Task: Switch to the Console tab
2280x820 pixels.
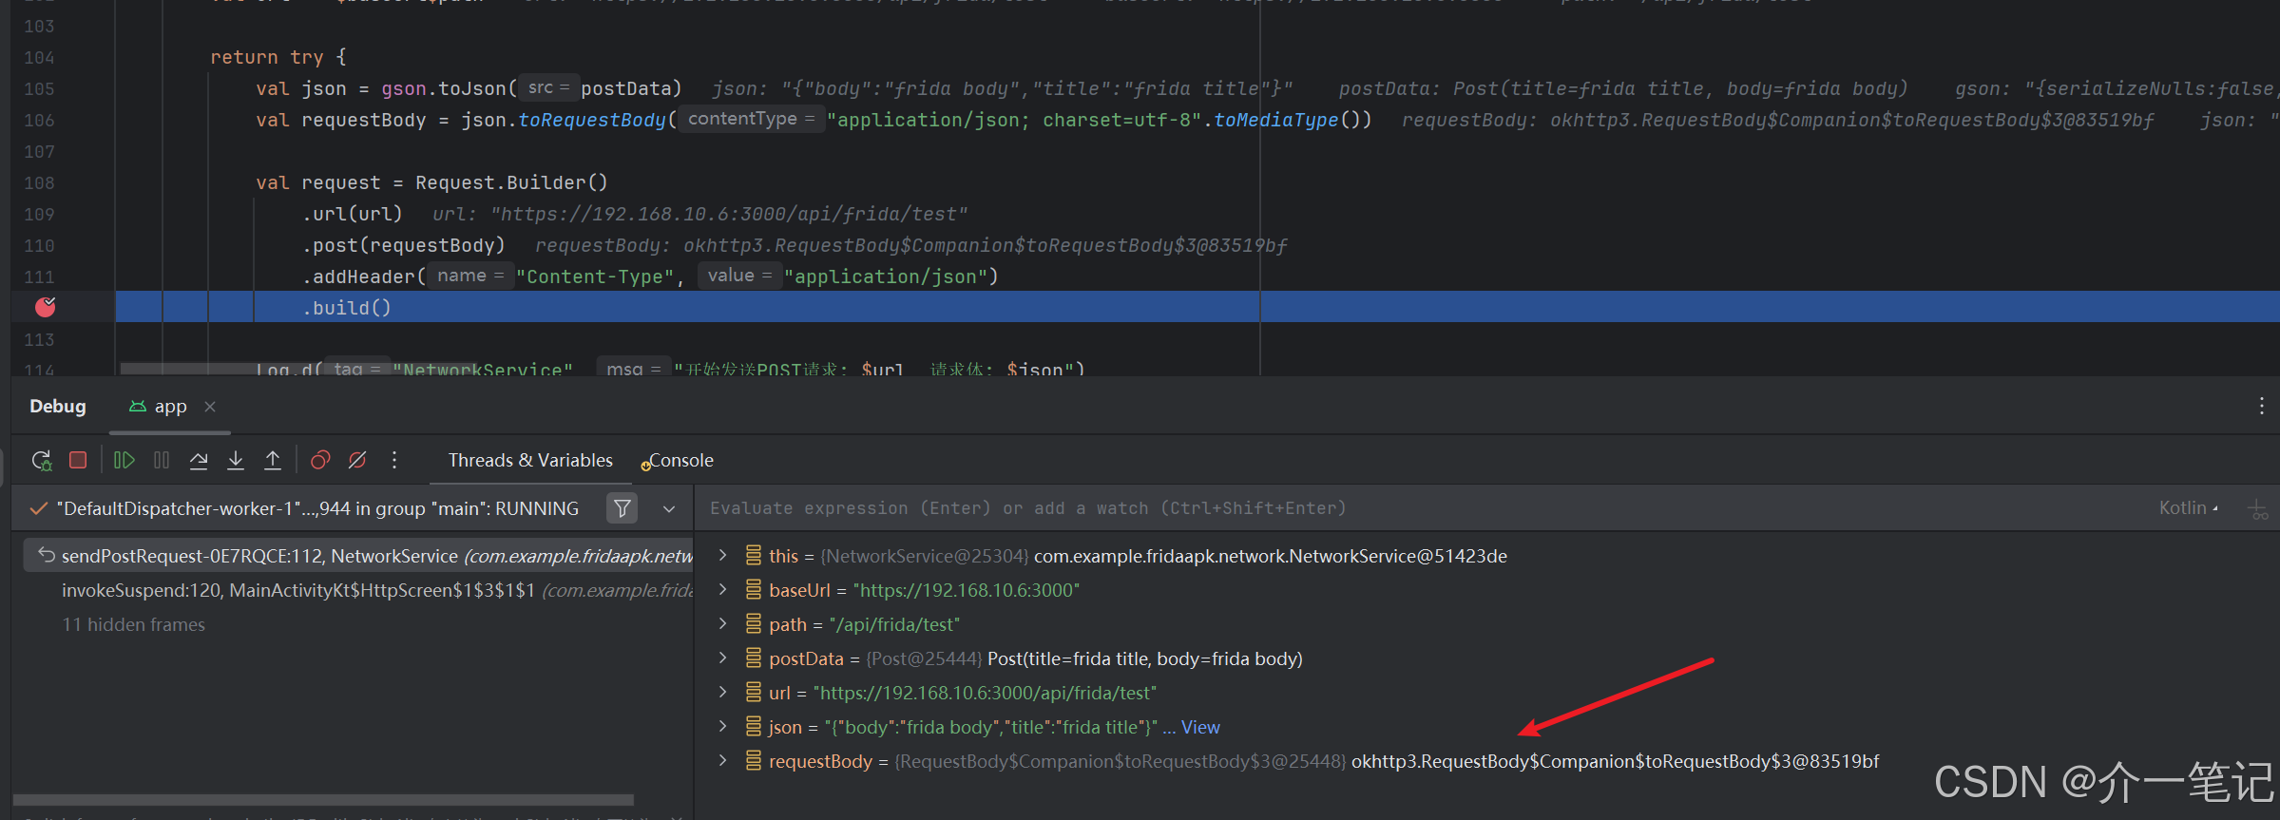Action: pos(679,461)
